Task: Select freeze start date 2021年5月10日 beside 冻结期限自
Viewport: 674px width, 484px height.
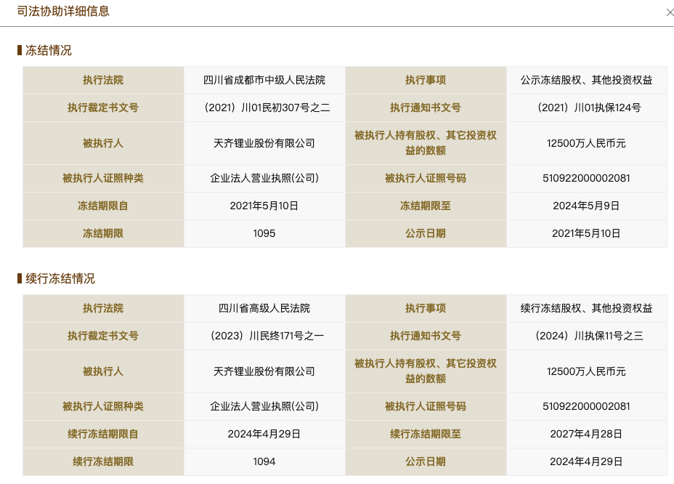Action: pos(264,206)
